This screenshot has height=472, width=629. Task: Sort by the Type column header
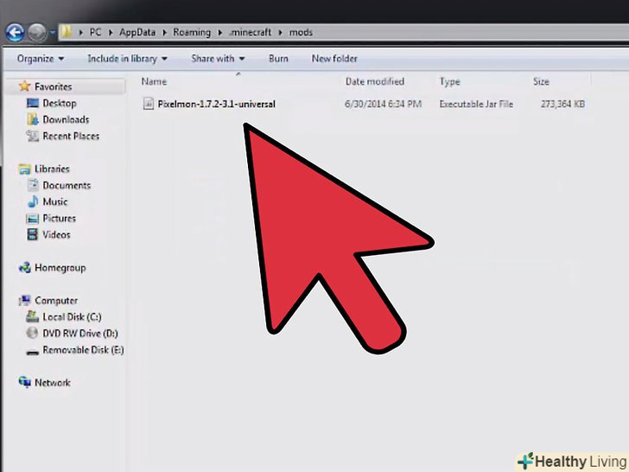(449, 82)
